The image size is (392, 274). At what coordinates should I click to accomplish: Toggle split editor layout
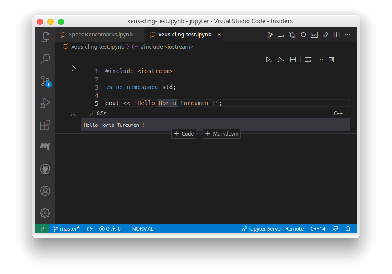(336, 35)
